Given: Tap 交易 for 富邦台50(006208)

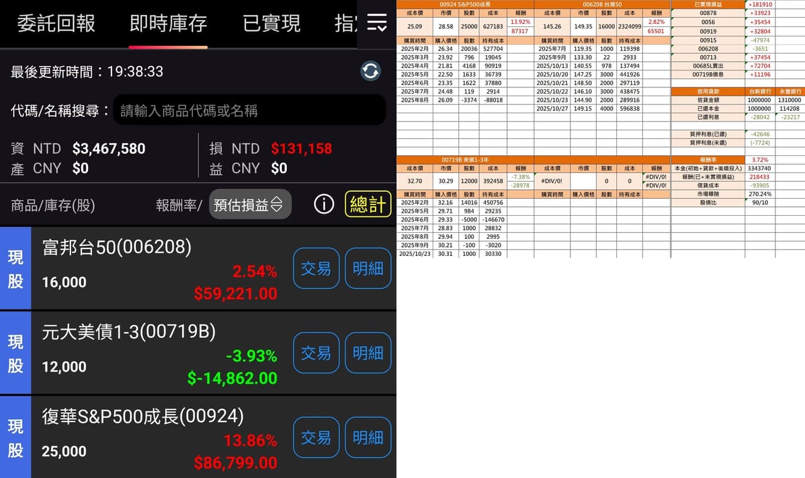Looking at the screenshot, I should point(316,269).
